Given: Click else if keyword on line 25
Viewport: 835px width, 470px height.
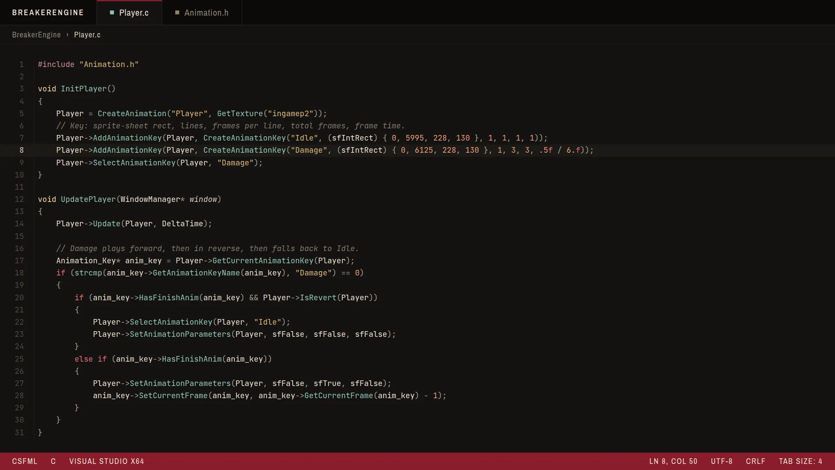Looking at the screenshot, I should click(x=90, y=359).
